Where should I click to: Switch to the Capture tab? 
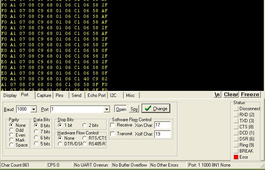[x=44, y=95]
